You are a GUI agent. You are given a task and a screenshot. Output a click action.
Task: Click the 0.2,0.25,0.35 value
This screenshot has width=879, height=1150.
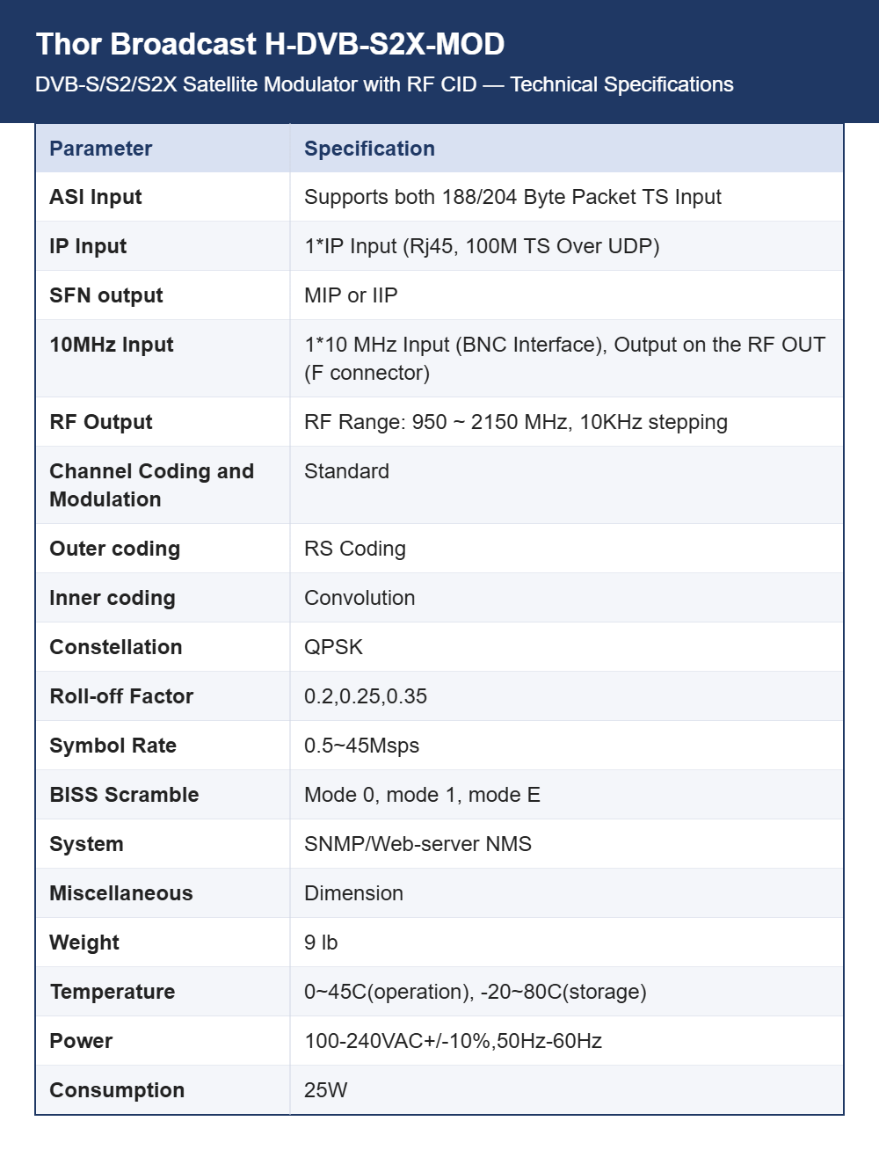[x=366, y=696]
